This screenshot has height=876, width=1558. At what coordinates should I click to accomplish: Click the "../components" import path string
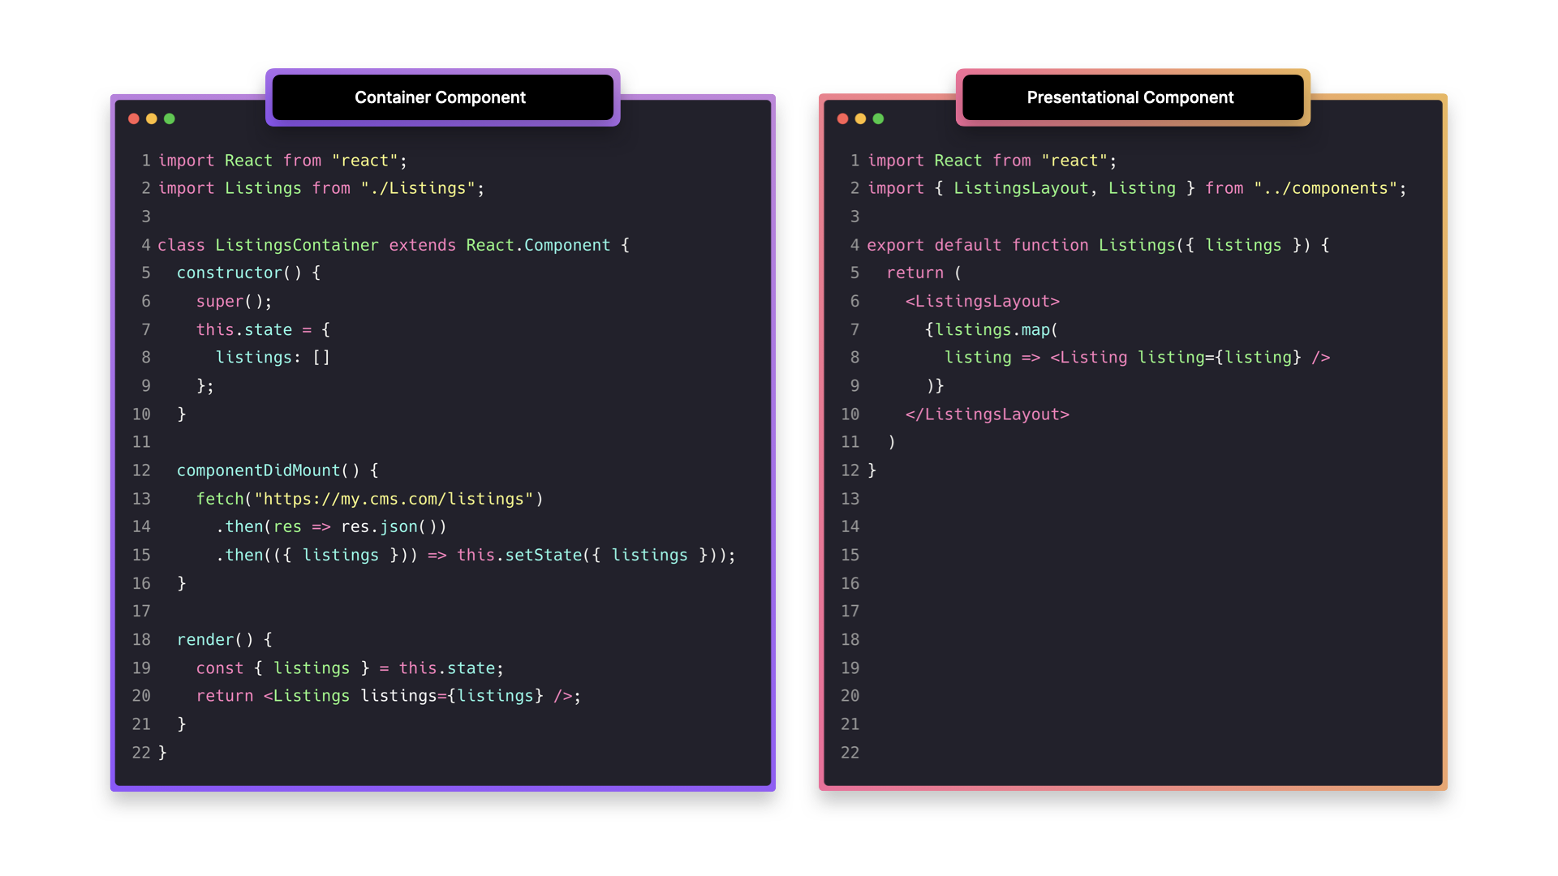(1325, 188)
